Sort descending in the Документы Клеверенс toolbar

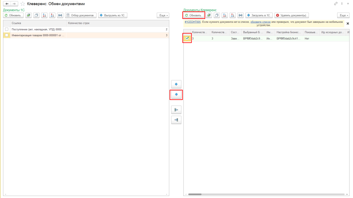click(233, 16)
